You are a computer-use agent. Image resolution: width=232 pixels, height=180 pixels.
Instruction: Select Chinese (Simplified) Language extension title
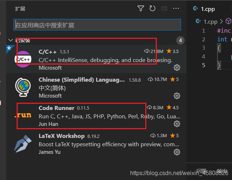pyautogui.click(x=82, y=80)
